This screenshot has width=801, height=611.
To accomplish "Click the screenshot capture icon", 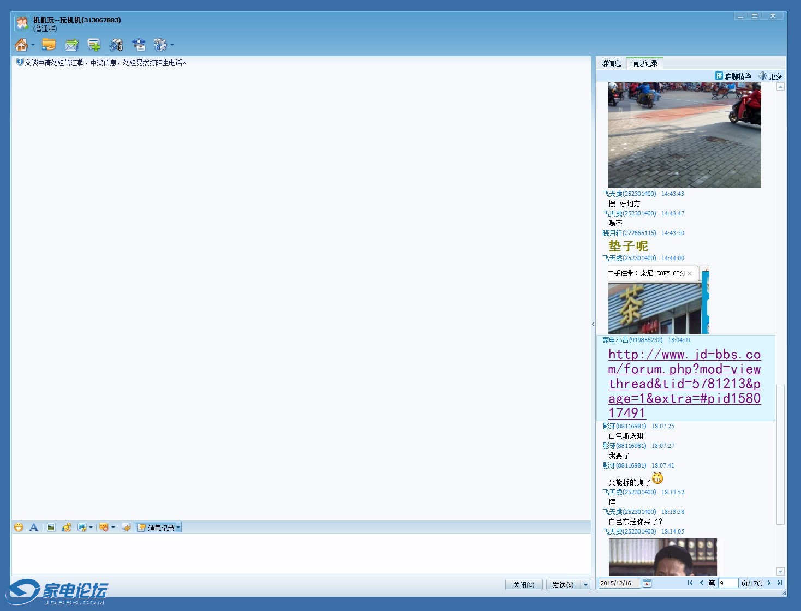I will coord(82,528).
